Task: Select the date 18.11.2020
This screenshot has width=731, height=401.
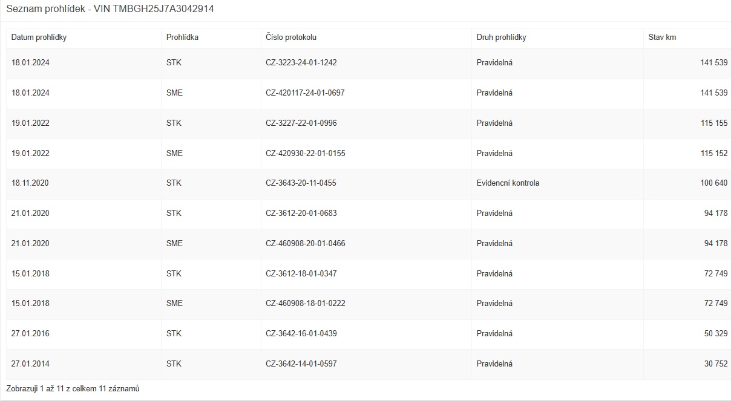Action: click(x=30, y=183)
